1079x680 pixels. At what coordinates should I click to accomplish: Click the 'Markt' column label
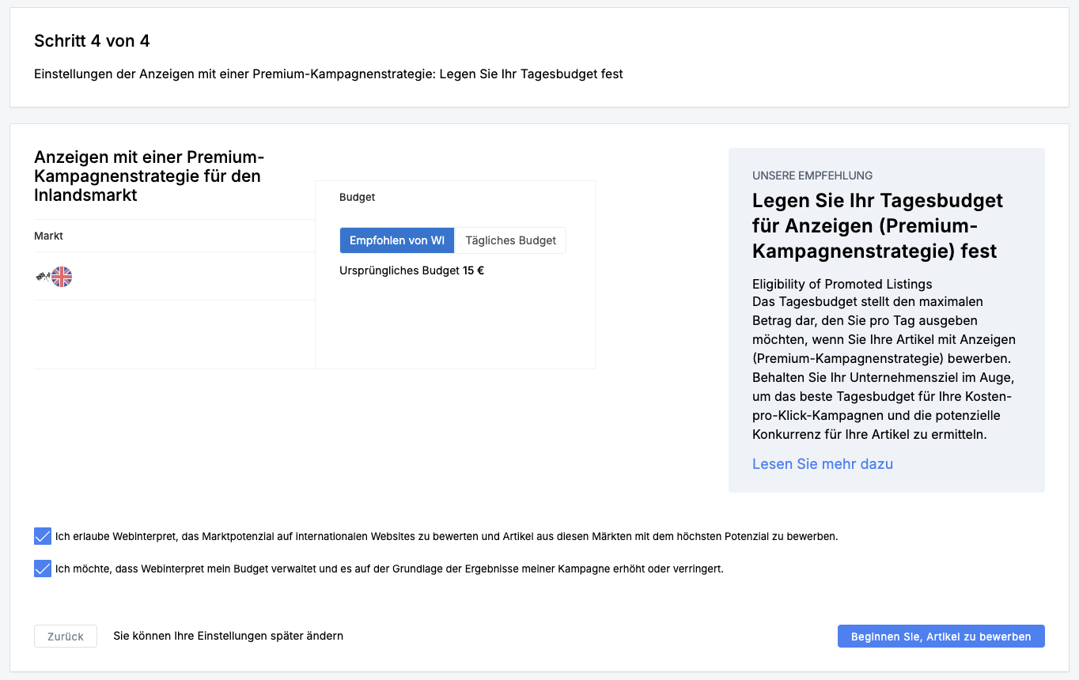[x=48, y=236]
